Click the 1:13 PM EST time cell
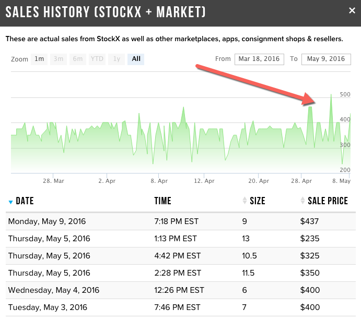361x322 pixels. (x=176, y=239)
